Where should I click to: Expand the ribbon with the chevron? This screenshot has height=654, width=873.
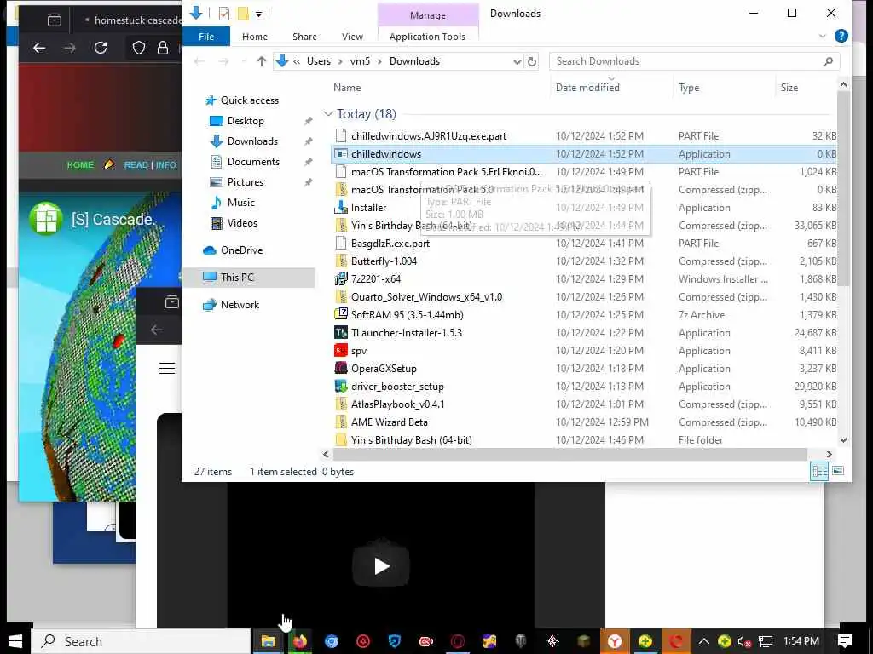(x=823, y=36)
